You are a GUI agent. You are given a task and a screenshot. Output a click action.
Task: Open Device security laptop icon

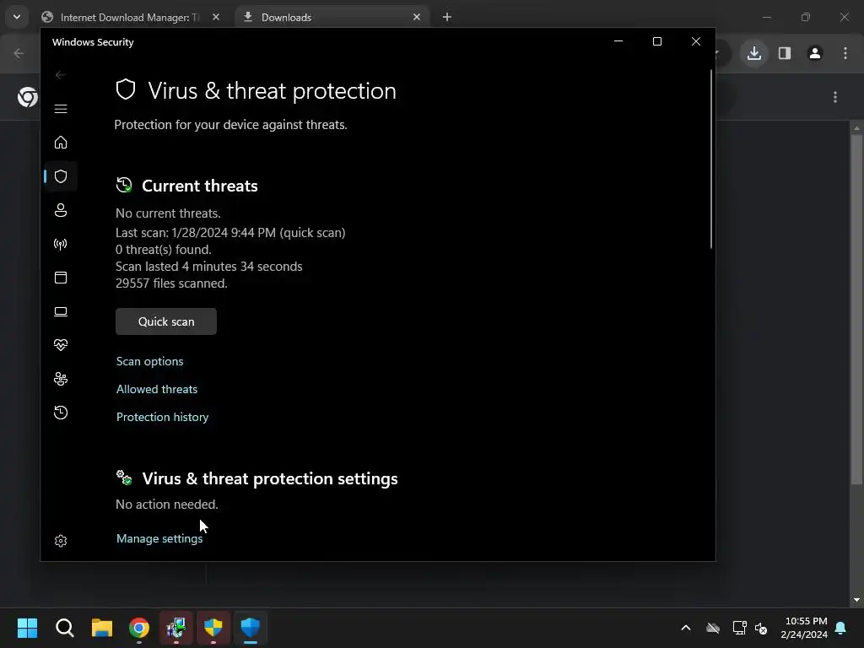point(61,312)
